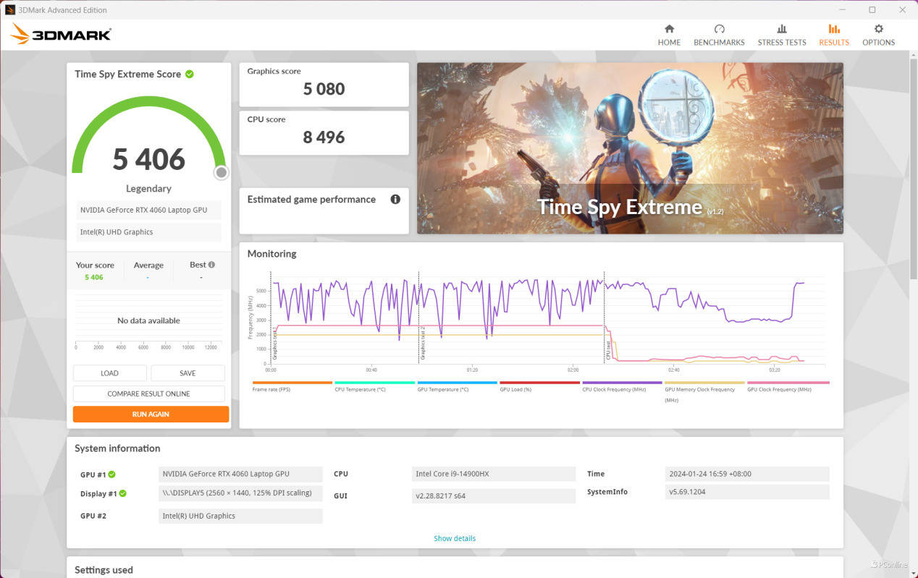Image resolution: width=918 pixels, height=578 pixels.
Task: Open the BENCHMARKS tab
Action: (719, 35)
